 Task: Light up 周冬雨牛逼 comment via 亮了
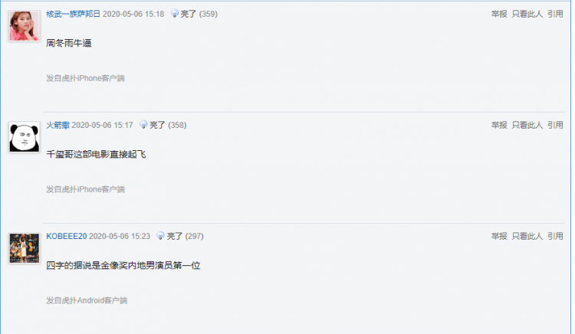point(188,14)
